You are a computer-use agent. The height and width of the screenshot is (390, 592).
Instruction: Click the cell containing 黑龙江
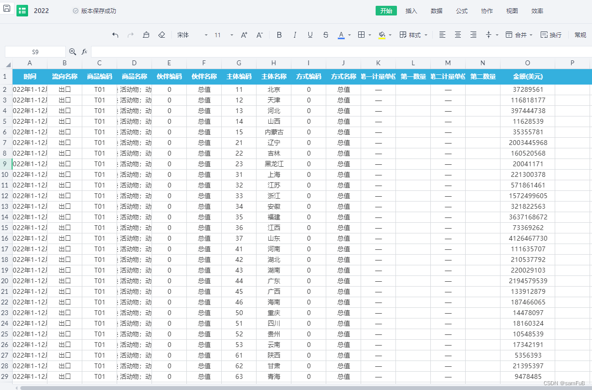tap(274, 164)
